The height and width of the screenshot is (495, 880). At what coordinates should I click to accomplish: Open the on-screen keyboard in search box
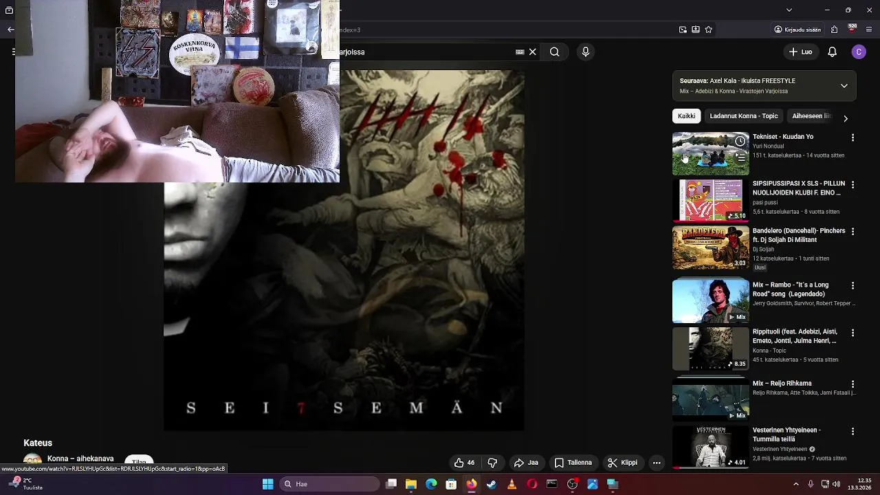coord(520,52)
